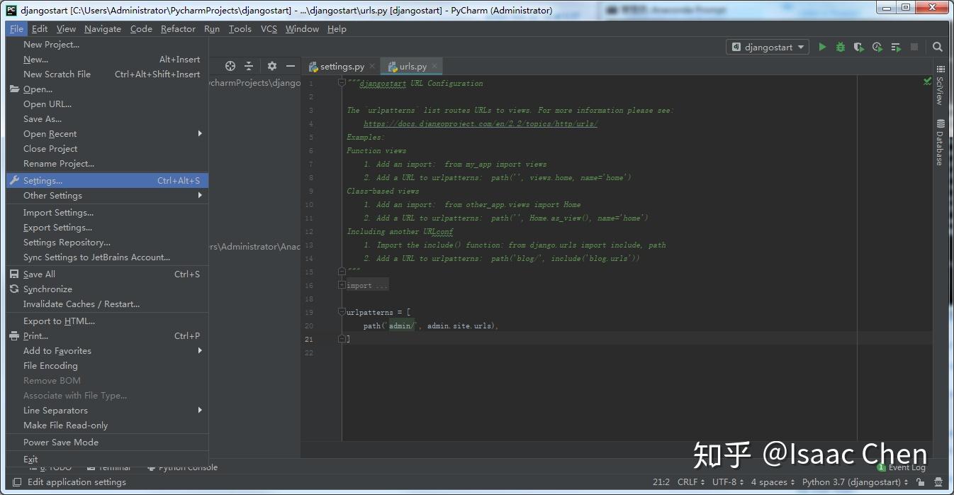The image size is (954, 495).
Task: Open the Edit menu
Action: 40,29
